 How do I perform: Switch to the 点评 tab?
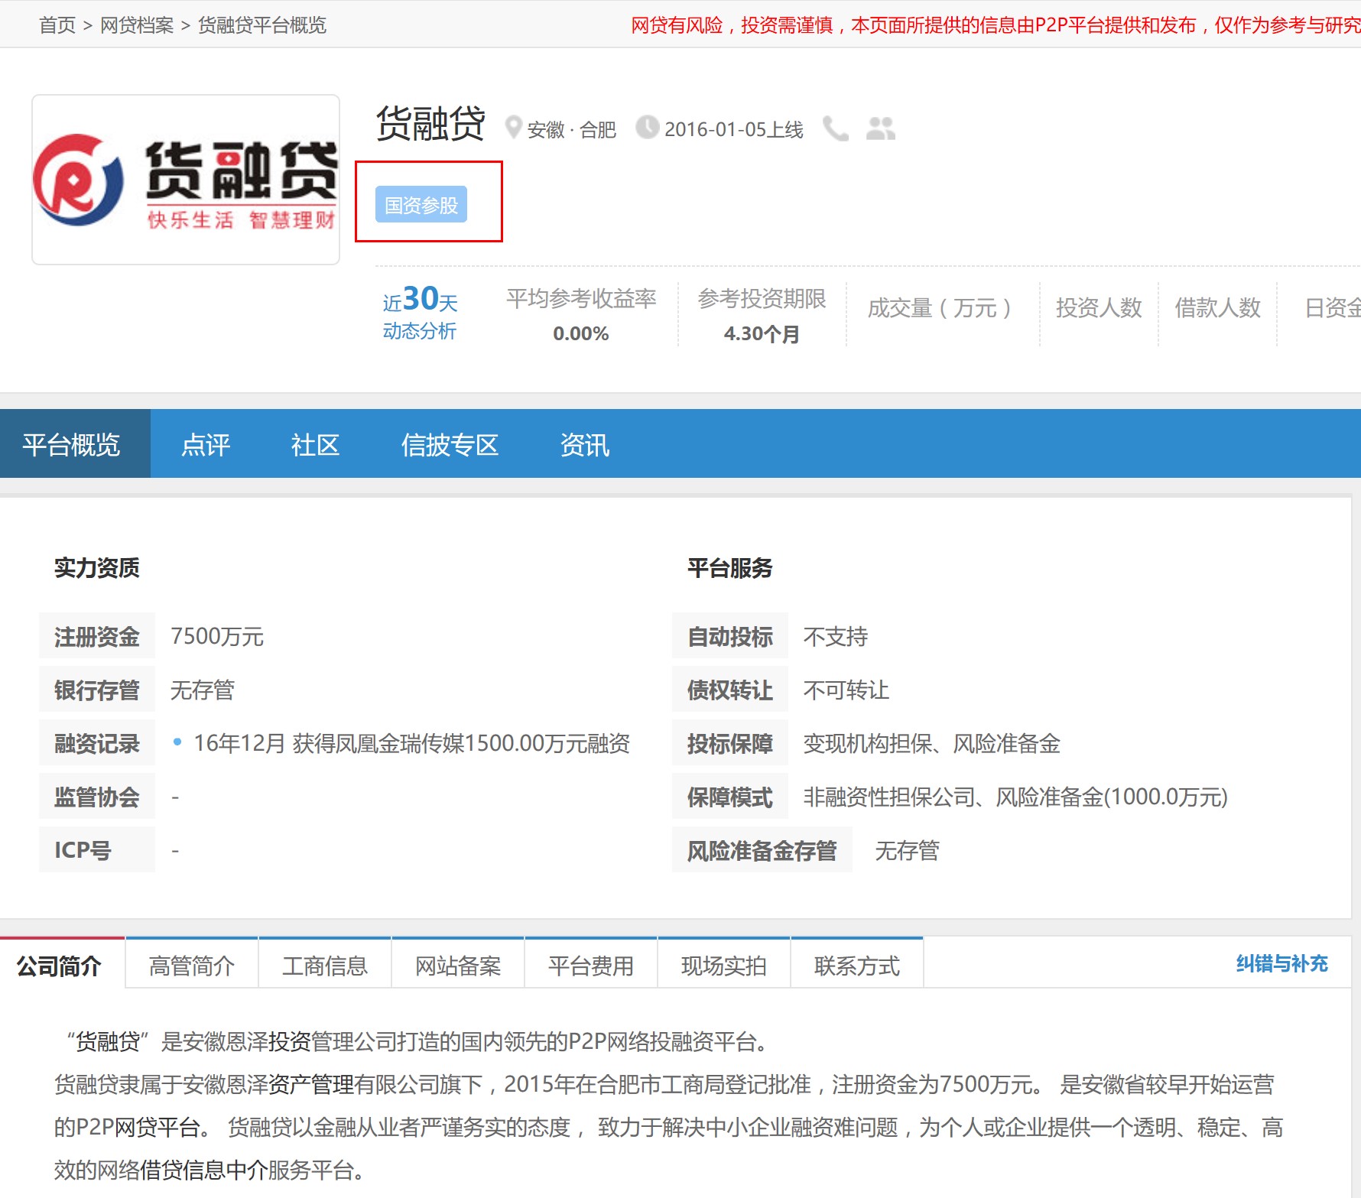point(206,444)
